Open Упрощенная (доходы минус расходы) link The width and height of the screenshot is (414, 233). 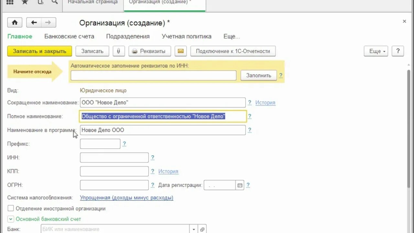point(127,197)
